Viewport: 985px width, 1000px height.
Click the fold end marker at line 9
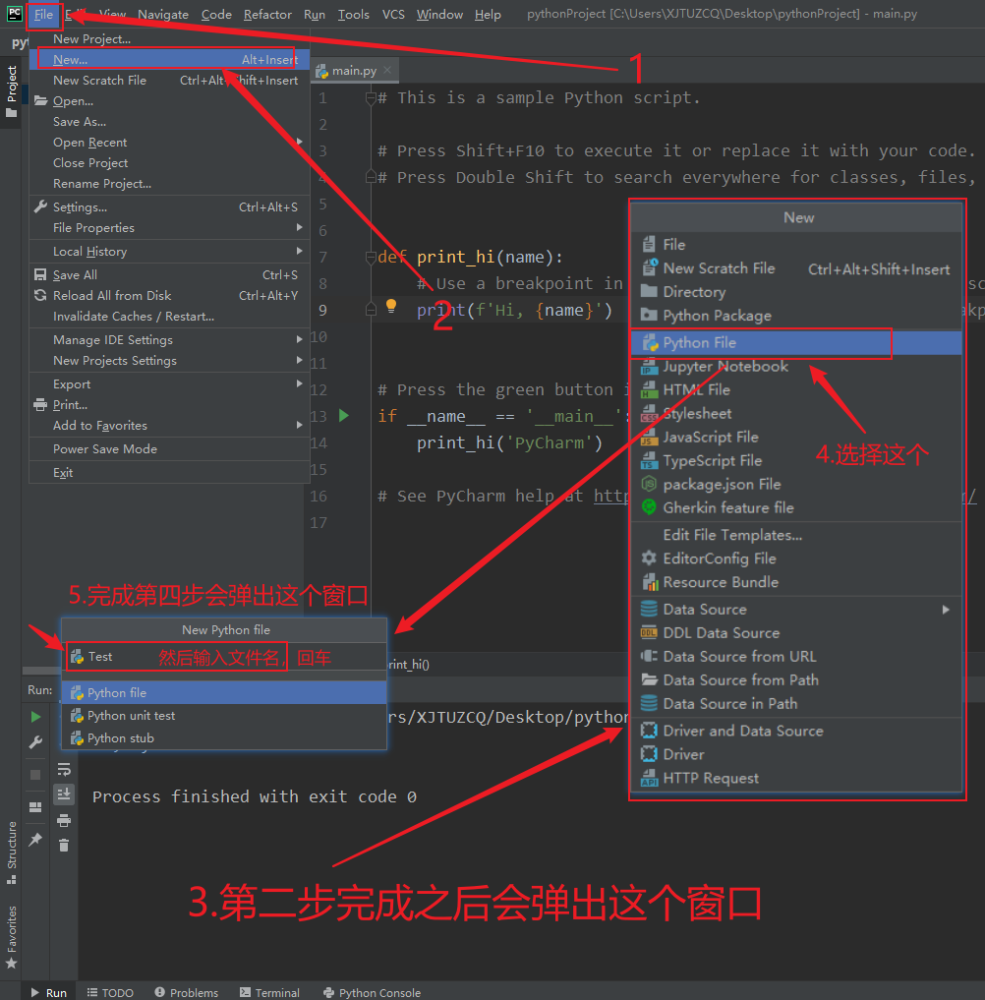pos(371,310)
